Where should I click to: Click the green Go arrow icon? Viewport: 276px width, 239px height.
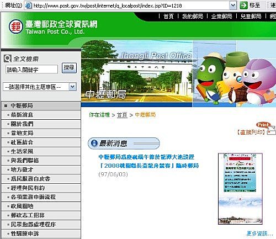pyautogui.click(x=243, y=6)
